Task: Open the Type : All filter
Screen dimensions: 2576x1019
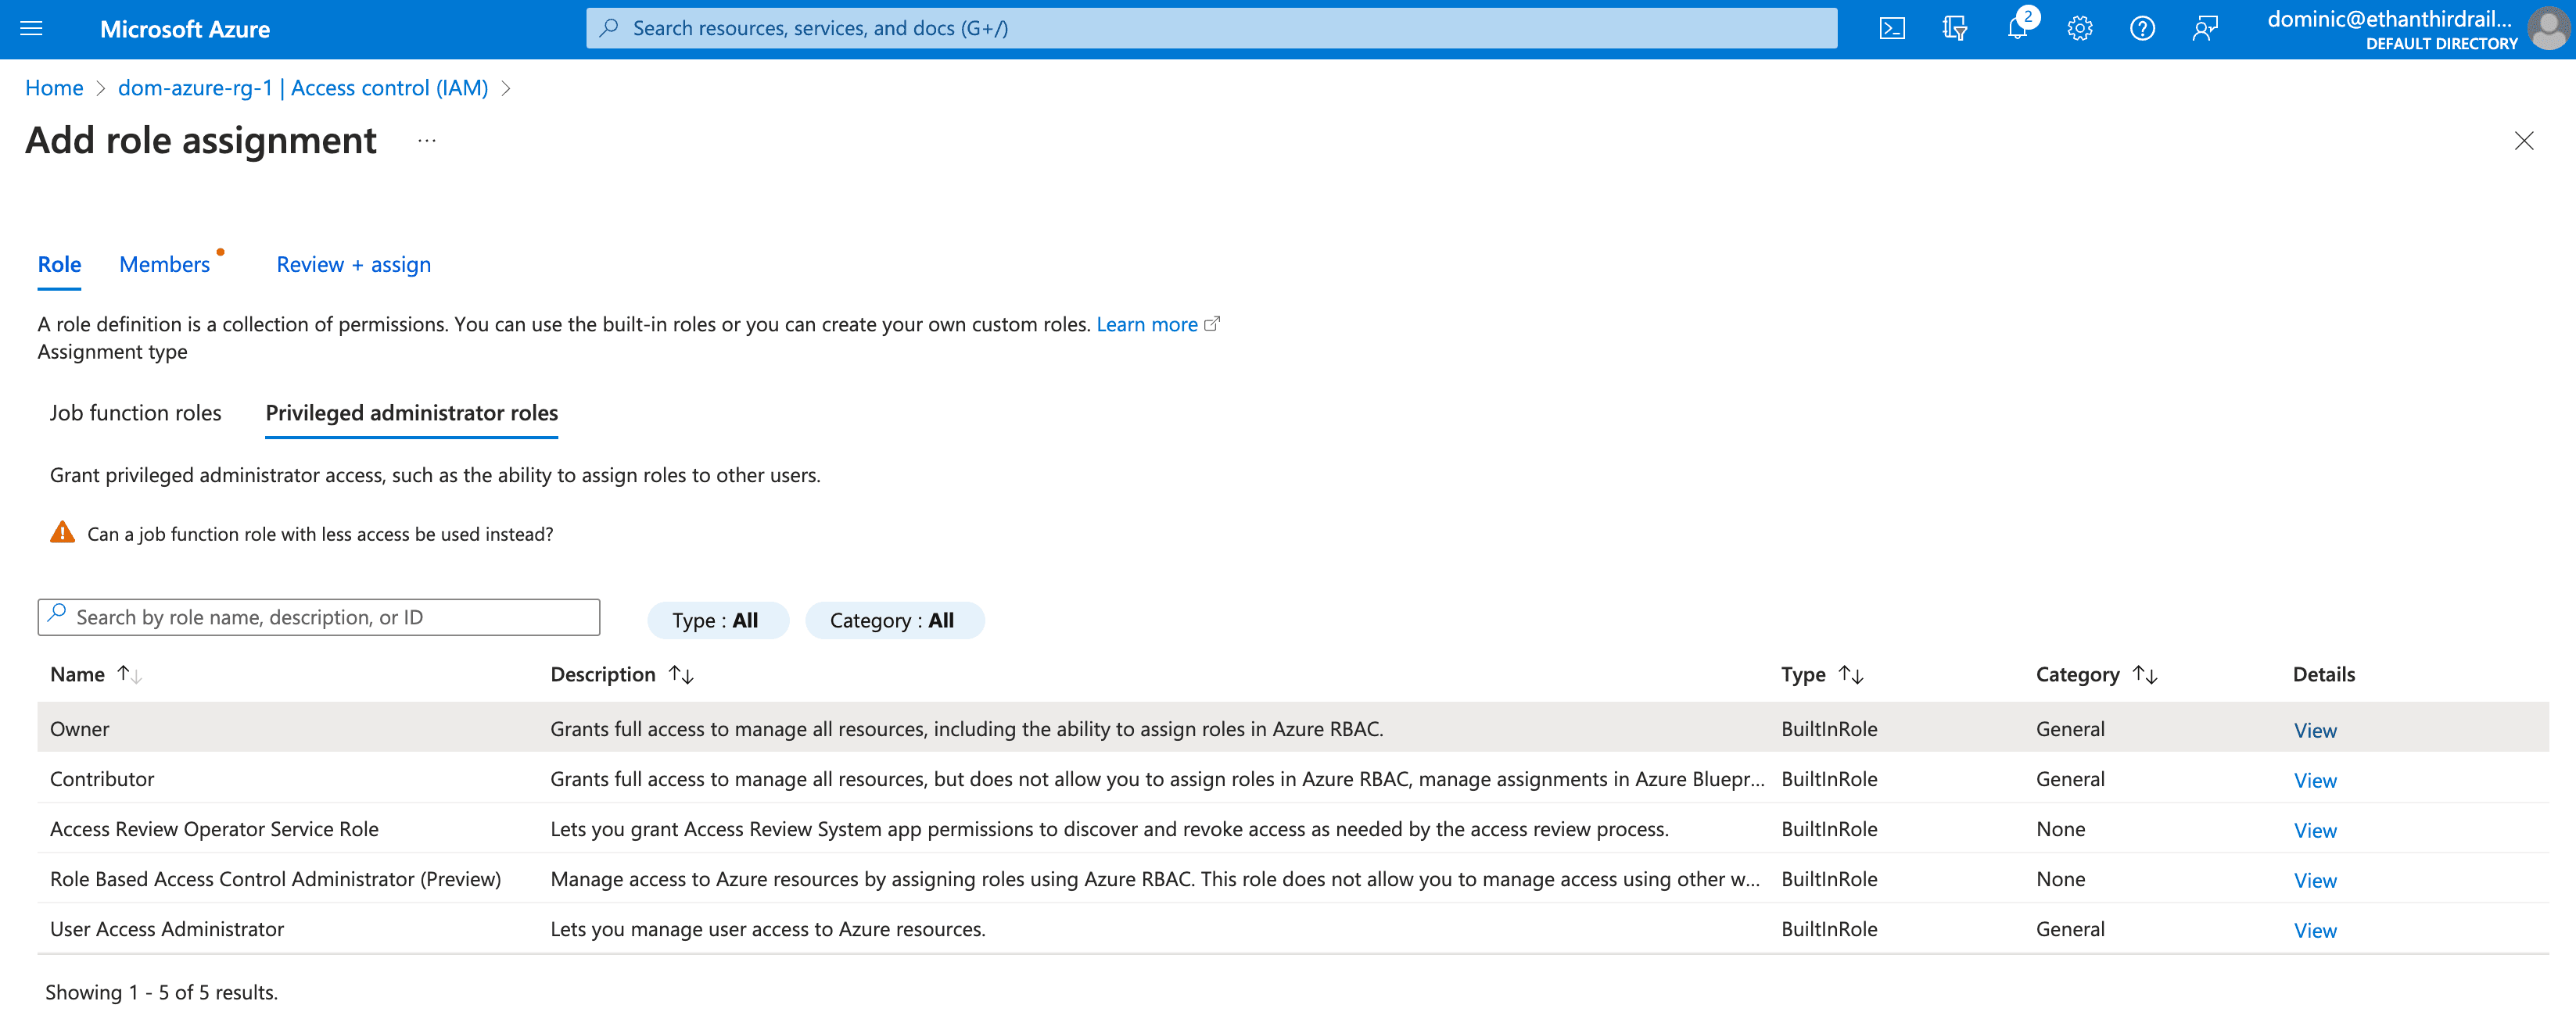Action: point(718,620)
